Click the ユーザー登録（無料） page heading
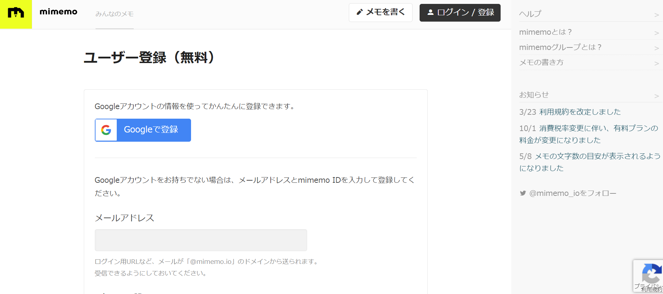This screenshot has width=663, height=294. pos(150,57)
